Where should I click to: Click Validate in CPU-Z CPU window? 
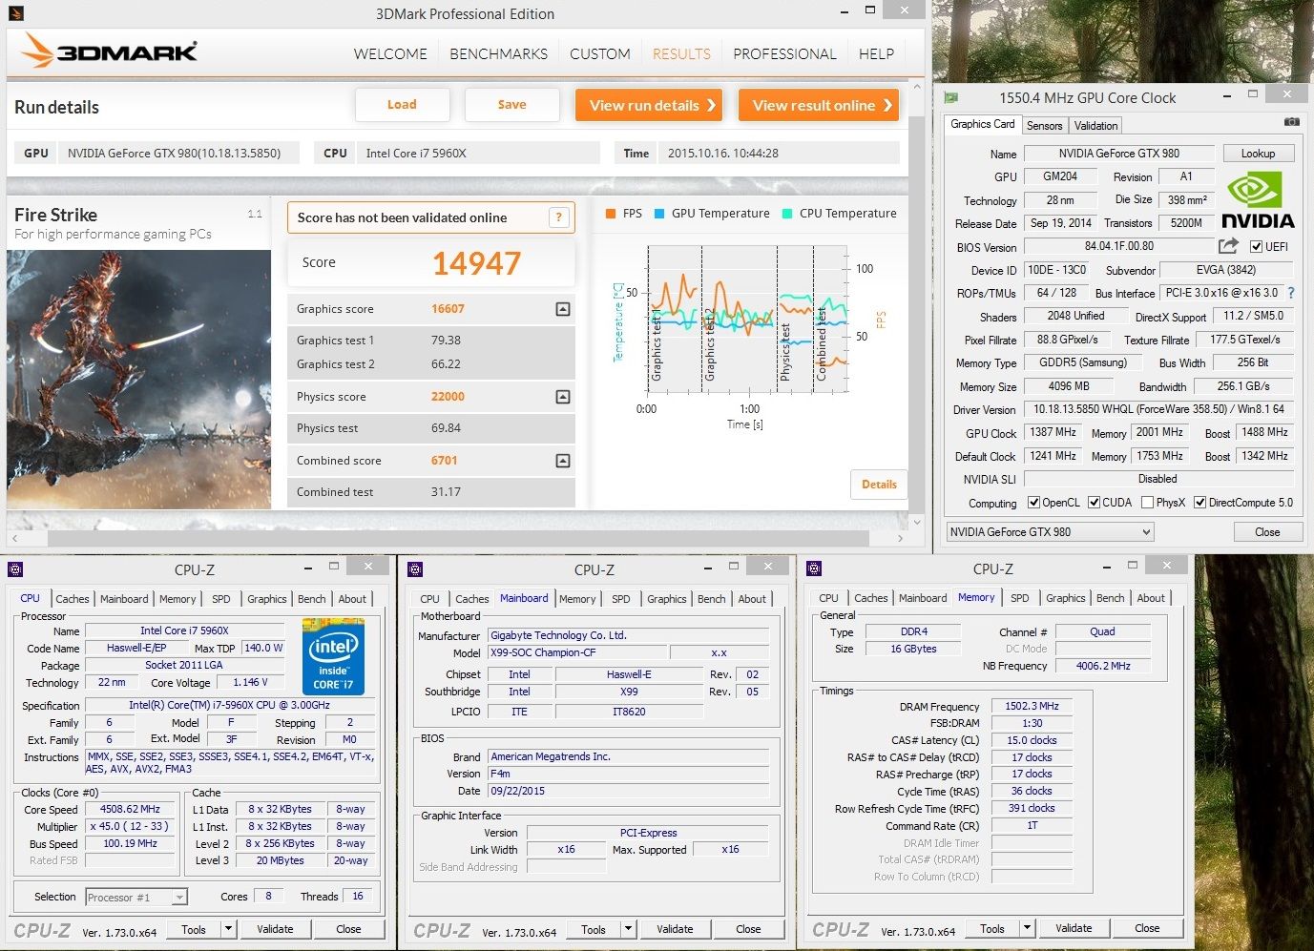point(275,929)
